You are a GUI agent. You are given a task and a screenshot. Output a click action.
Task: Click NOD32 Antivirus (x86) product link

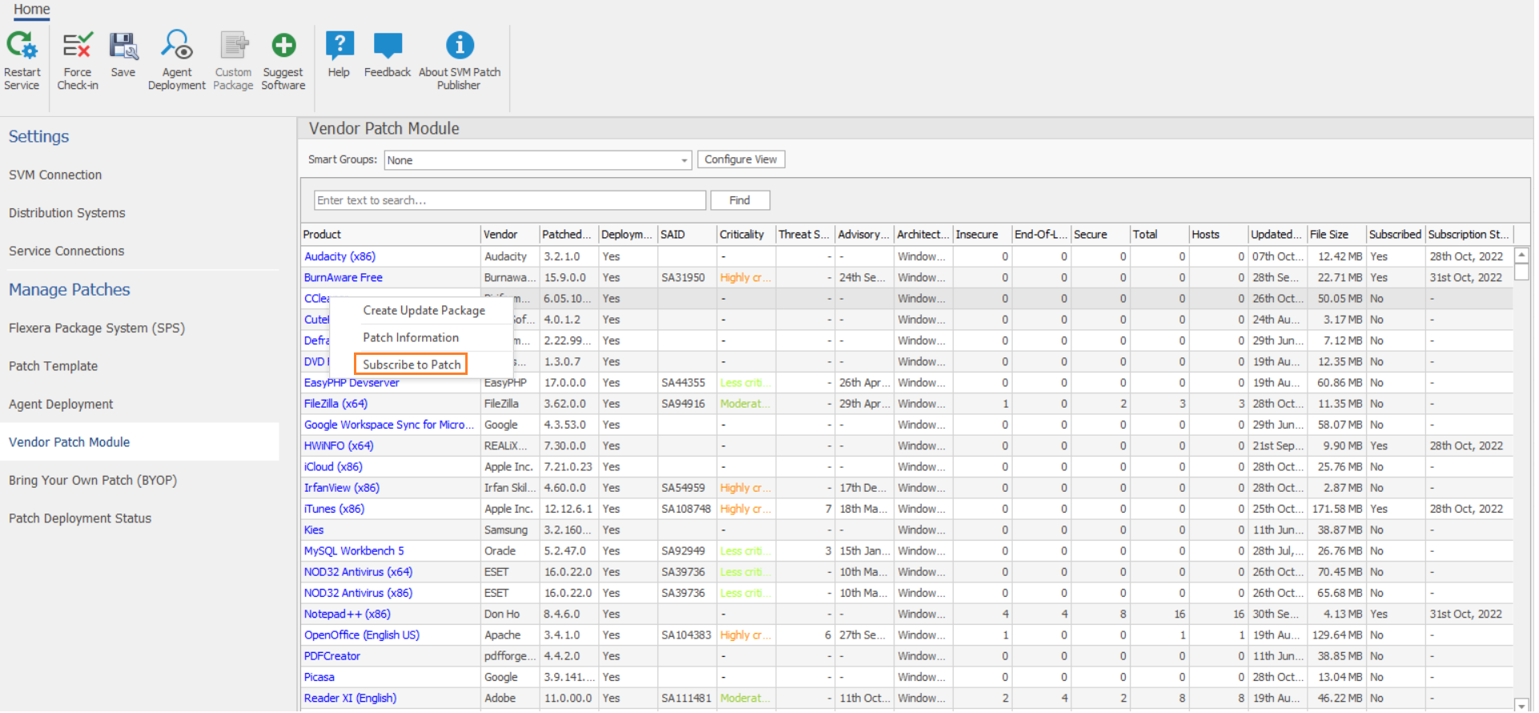tap(358, 594)
